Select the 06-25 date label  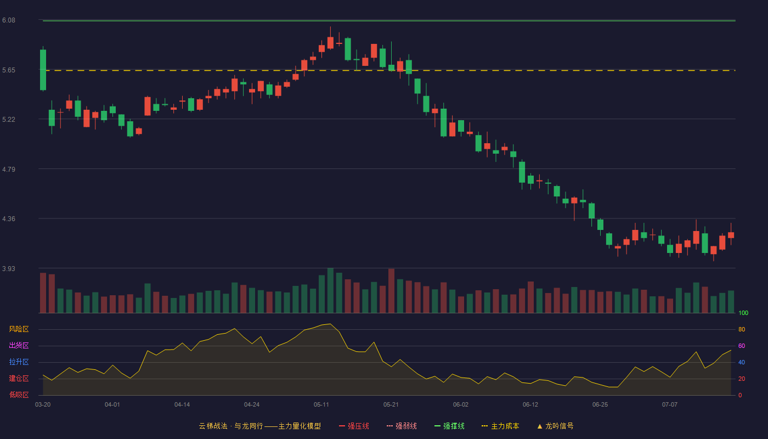point(600,404)
